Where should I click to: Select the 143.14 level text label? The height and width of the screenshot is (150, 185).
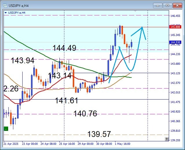(60, 75)
